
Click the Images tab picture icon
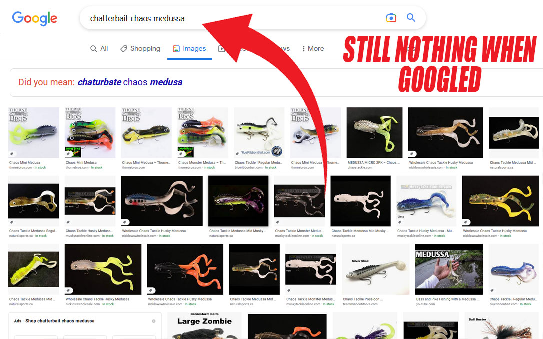tap(176, 49)
